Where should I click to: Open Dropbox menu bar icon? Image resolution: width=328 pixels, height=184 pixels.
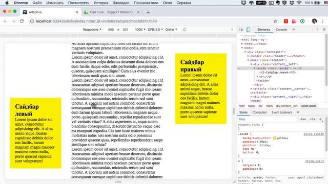pyautogui.click(x=292, y=3)
